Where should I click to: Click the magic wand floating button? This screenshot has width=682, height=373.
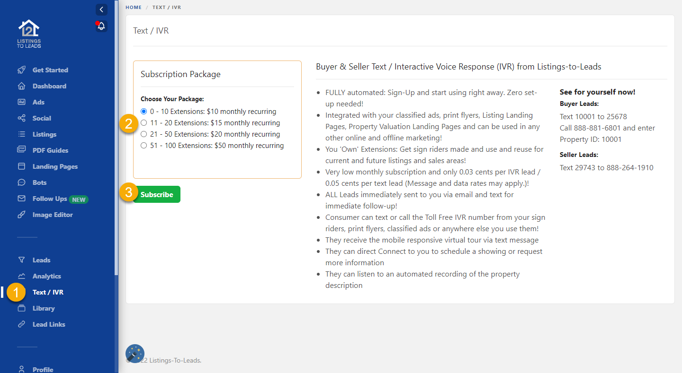click(135, 354)
